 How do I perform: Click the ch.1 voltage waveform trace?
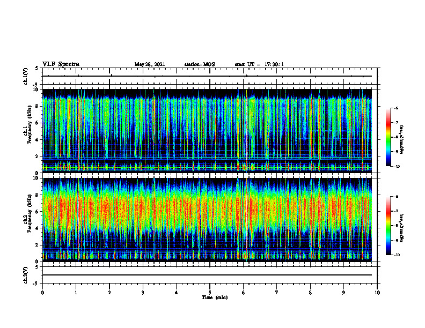[x=207, y=76]
